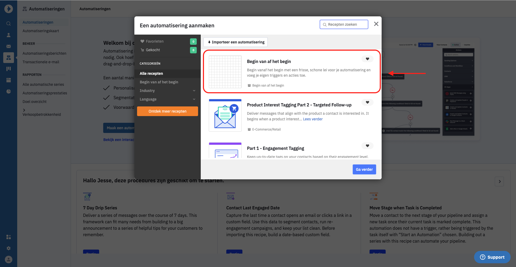Screen dimensions: 516x267
Task: Click the blank grid recipe thumbnail
Action: (x=225, y=72)
